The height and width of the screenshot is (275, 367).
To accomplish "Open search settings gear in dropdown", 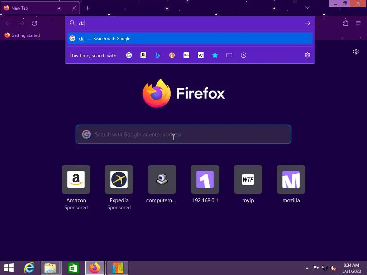I will pyautogui.click(x=308, y=55).
